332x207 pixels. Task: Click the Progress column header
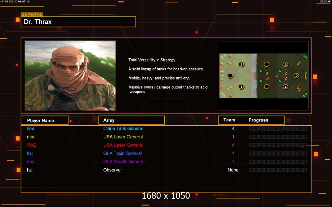click(258, 120)
